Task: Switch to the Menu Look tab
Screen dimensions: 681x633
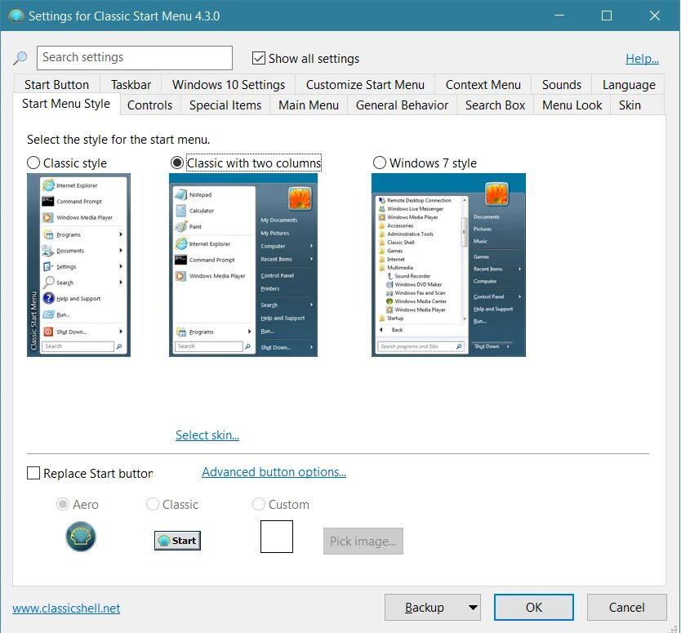Action: point(572,105)
